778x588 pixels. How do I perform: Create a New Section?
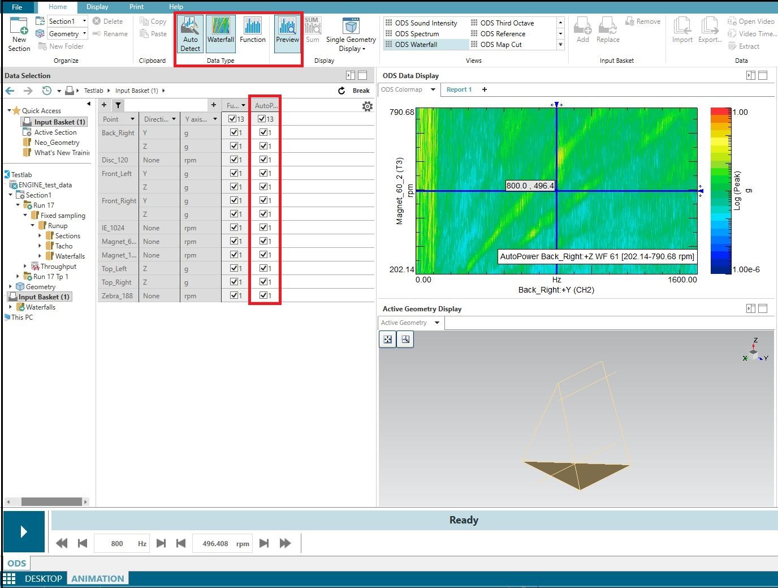(x=19, y=35)
